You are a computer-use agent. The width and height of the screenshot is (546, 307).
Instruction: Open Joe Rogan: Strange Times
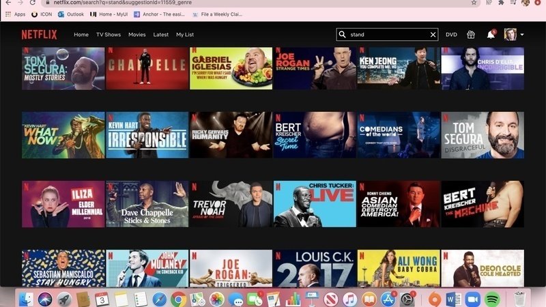pyautogui.click(x=315, y=69)
